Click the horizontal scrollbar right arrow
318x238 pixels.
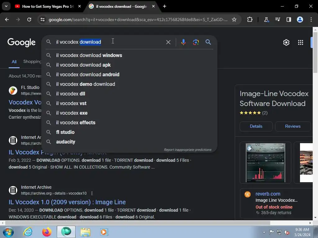point(310,223)
